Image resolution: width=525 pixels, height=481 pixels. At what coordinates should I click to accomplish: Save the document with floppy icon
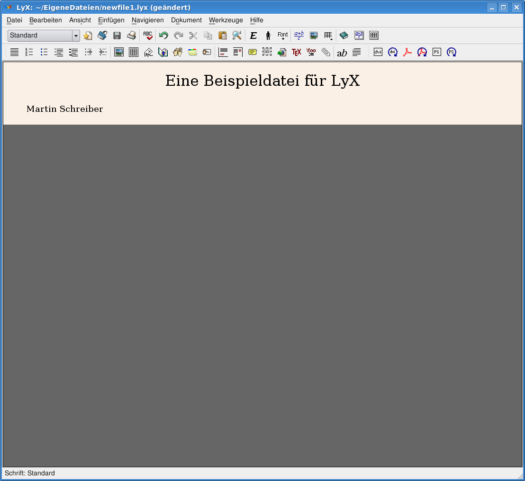click(x=117, y=36)
